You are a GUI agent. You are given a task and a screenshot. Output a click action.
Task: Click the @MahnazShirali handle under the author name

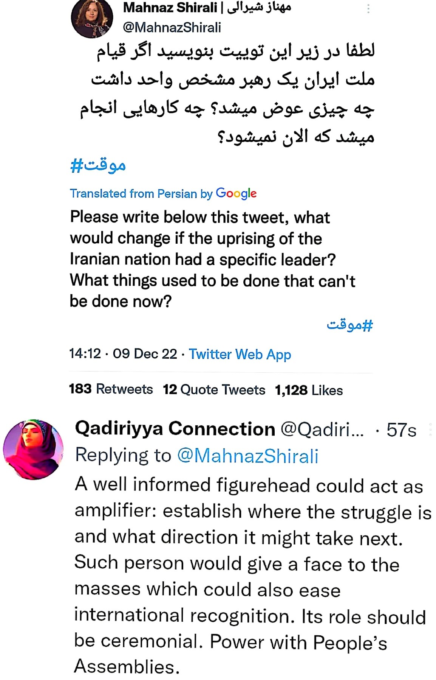coord(172,27)
